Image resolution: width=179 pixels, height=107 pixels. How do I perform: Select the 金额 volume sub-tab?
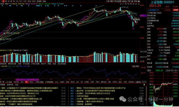pos(20,64)
